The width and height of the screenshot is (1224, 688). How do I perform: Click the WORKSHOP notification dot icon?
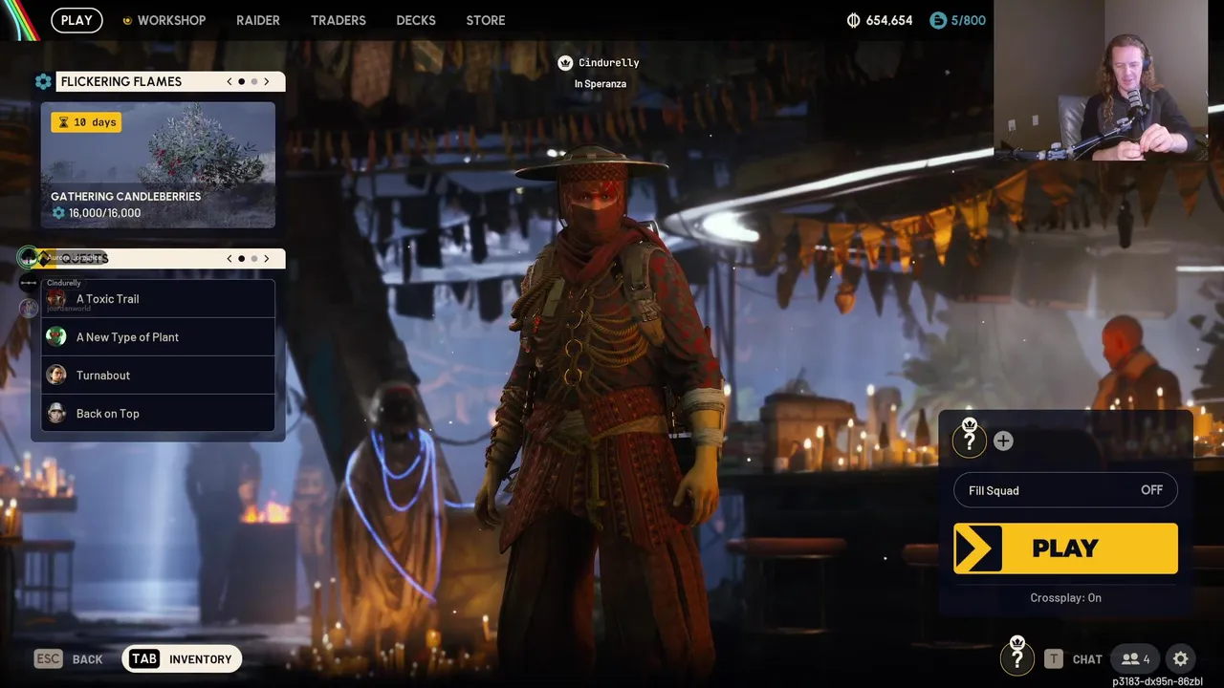(127, 20)
